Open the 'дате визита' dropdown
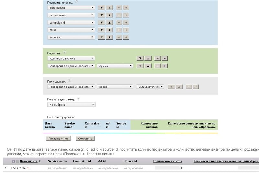 click(71, 7)
